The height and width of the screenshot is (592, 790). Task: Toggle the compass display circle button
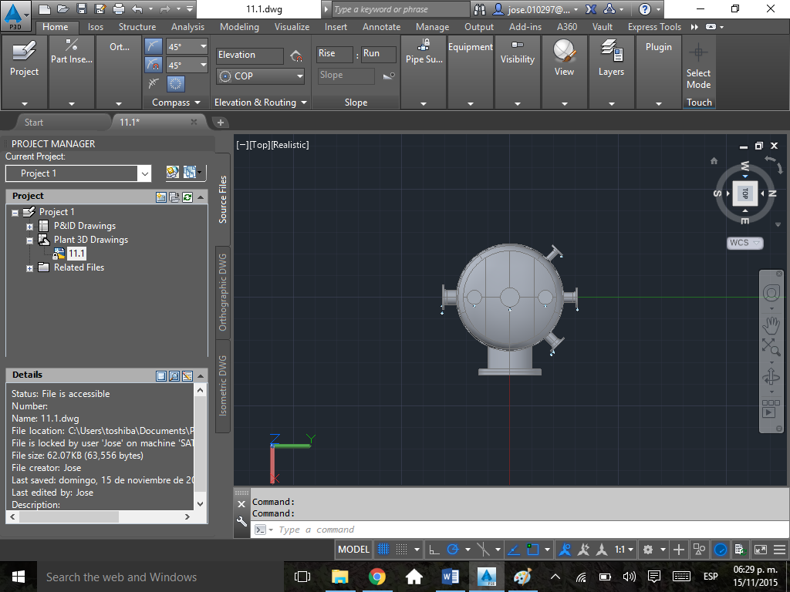click(176, 83)
